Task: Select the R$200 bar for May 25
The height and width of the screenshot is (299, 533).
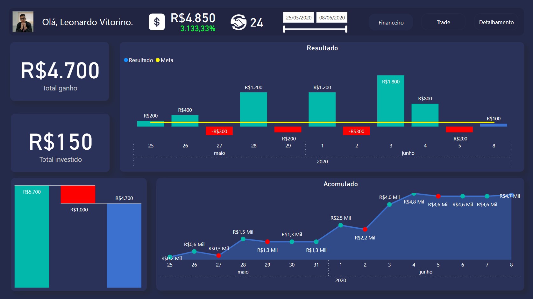Action: (151, 124)
